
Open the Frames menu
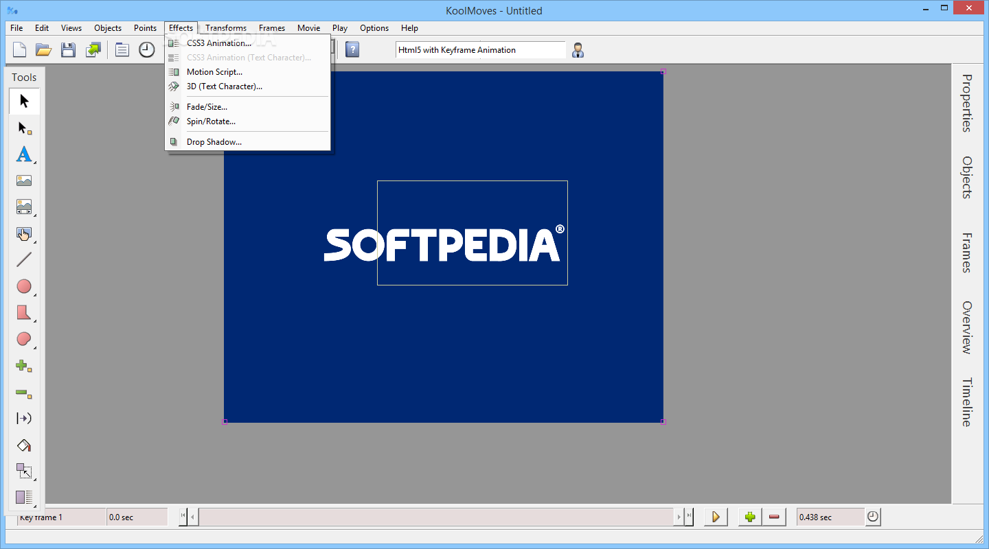pyautogui.click(x=272, y=28)
